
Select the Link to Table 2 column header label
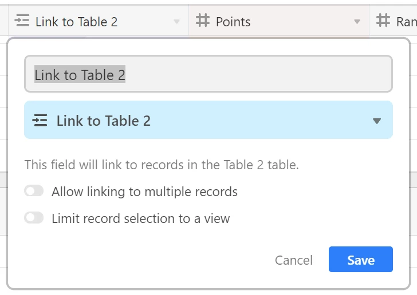77,22
